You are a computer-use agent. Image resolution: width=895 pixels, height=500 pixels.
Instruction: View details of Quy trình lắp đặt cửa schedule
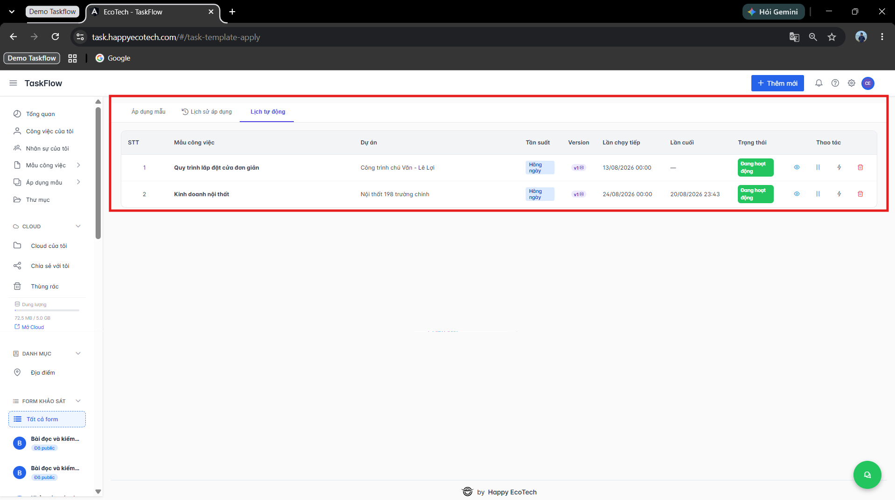[x=797, y=167]
